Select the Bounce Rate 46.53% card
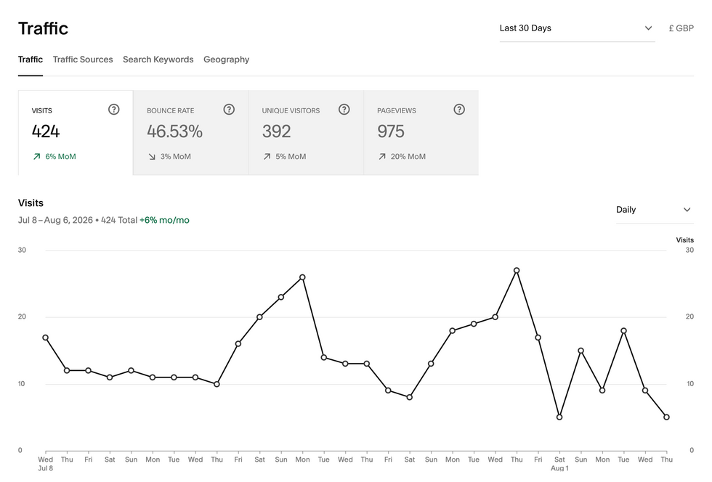The width and height of the screenshot is (712, 482). tap(191, 133)
